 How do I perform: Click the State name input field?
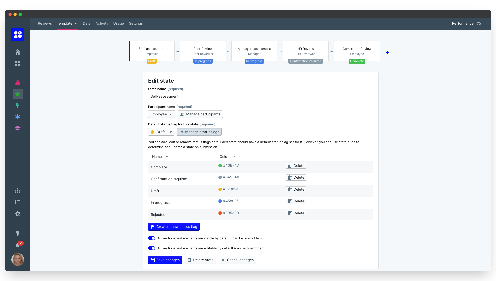click(x=260, y=96)
